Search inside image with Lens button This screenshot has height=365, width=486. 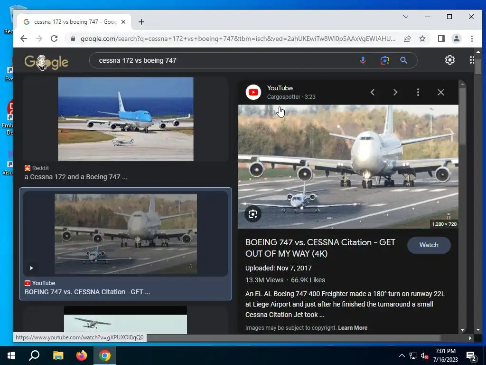click(x=253, y=214)
